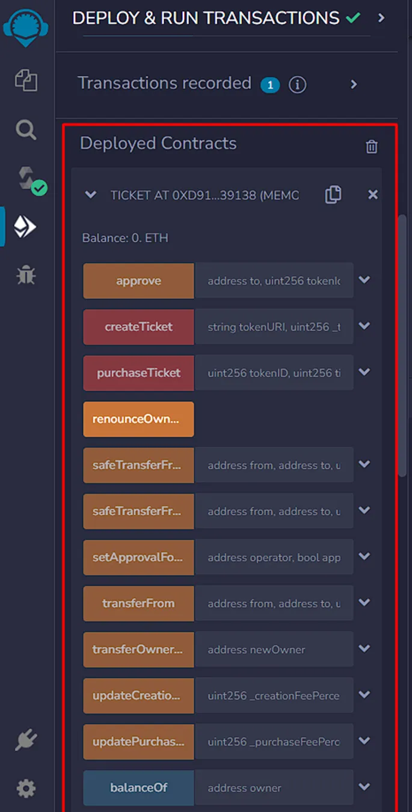412x812 pixels.
Task: Select the Deploy & Run Ethereum icon
Action: pos(25,227)
